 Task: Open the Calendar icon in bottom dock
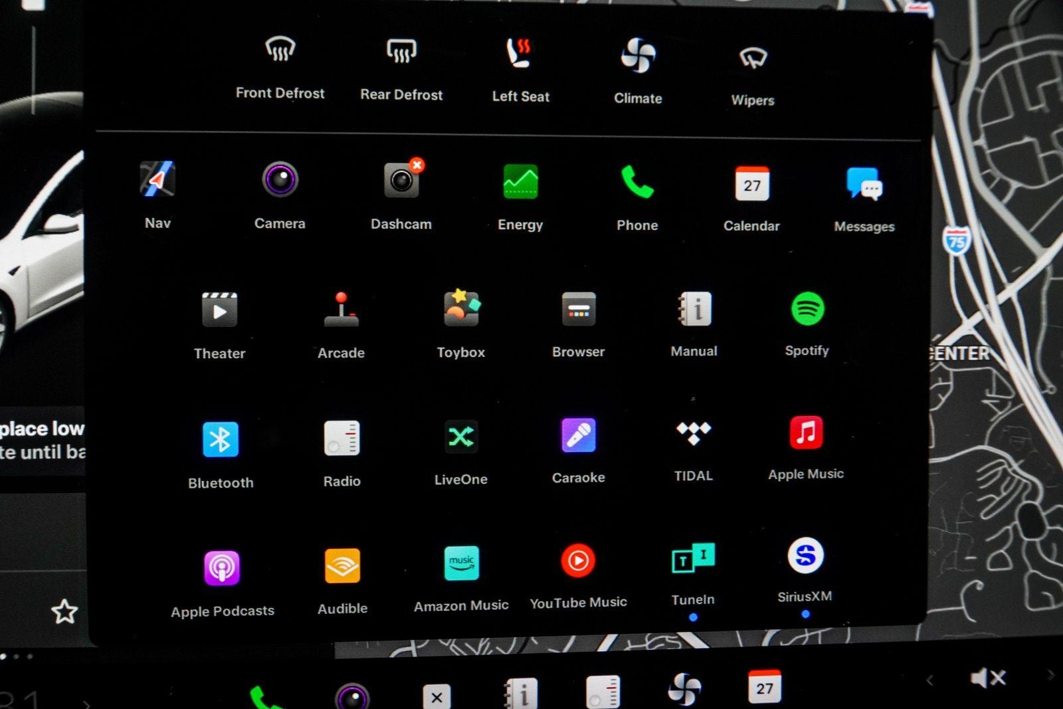pyautogui.click(x=764, y=687)
